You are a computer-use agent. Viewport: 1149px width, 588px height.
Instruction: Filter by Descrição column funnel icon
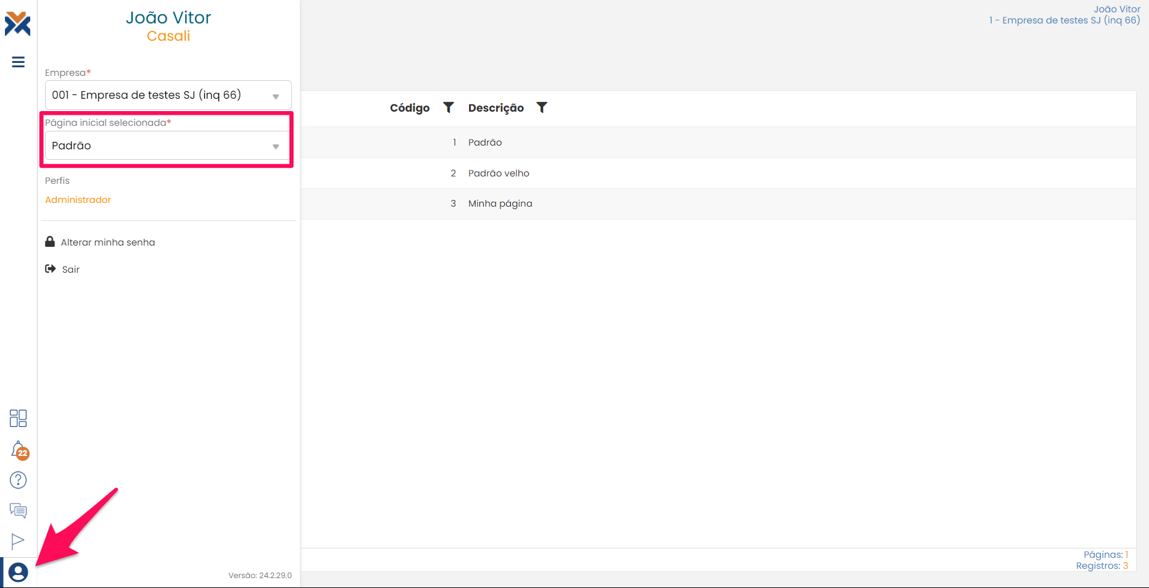click(x=542, y=107)
